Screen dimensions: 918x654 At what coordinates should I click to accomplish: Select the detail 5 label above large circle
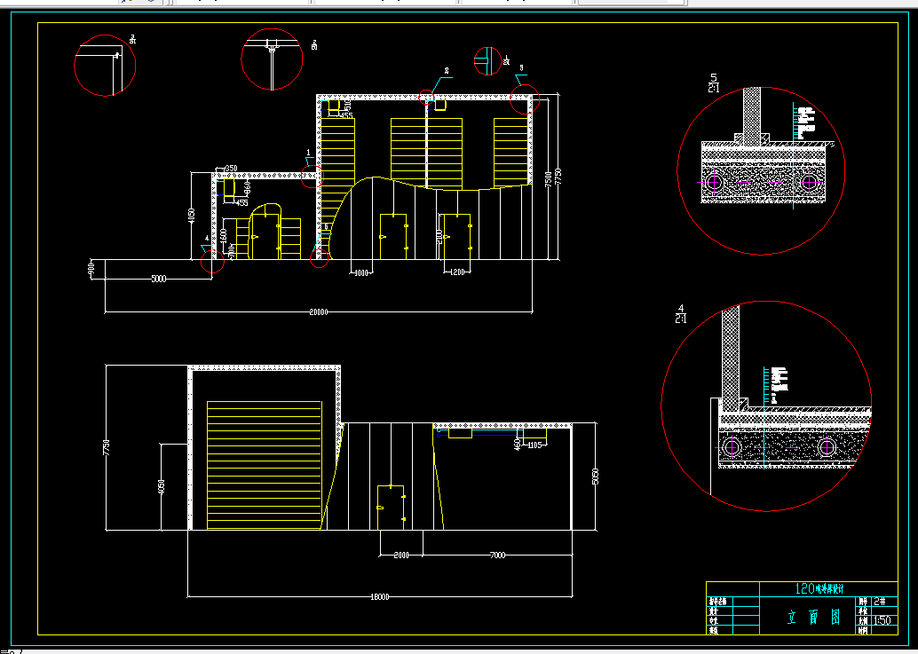[x=714, y=83]
